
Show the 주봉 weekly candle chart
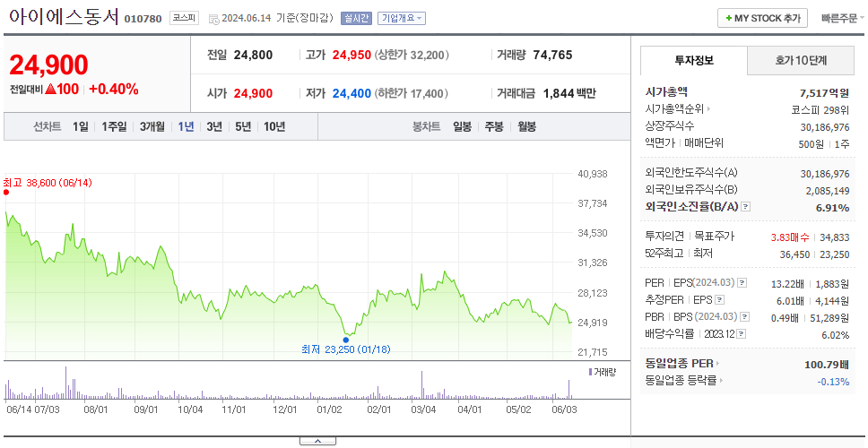pos(494,126)
